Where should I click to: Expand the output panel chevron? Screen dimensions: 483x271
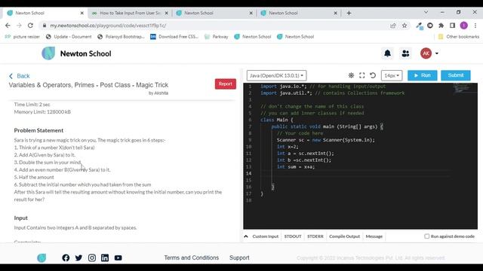(246, 236)
